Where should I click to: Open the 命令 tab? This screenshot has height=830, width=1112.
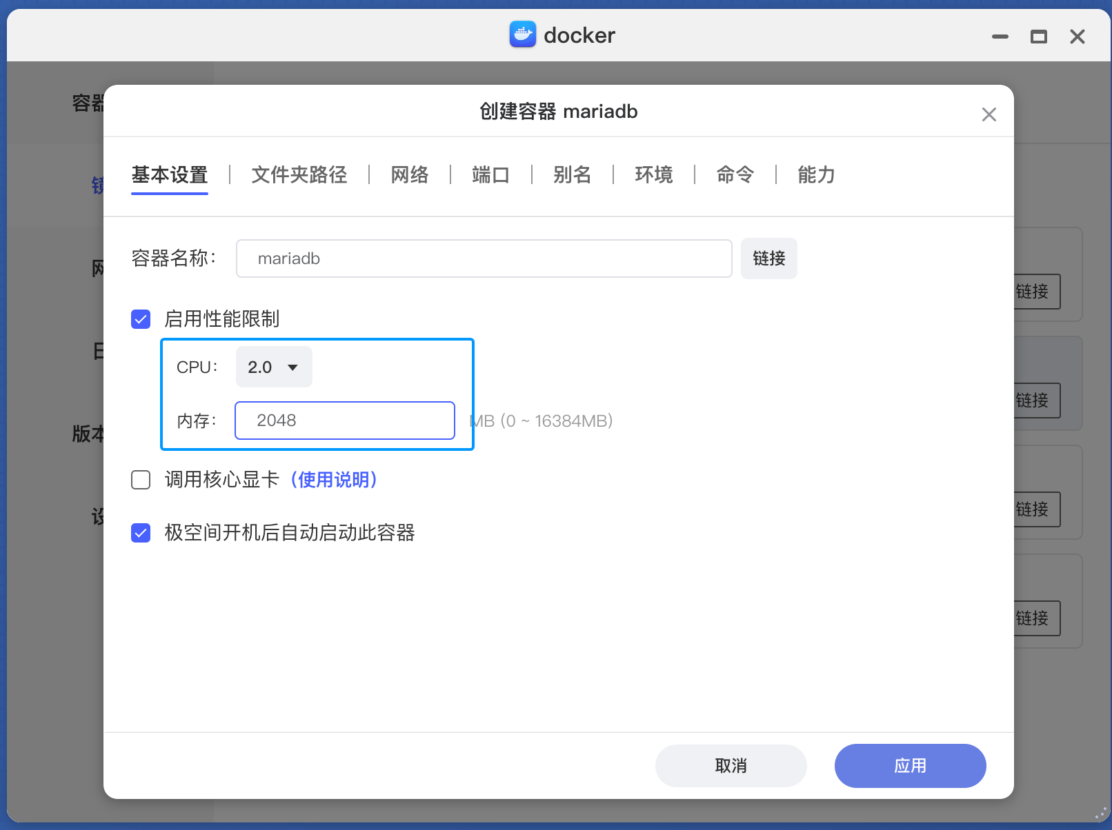pos(735,175)
